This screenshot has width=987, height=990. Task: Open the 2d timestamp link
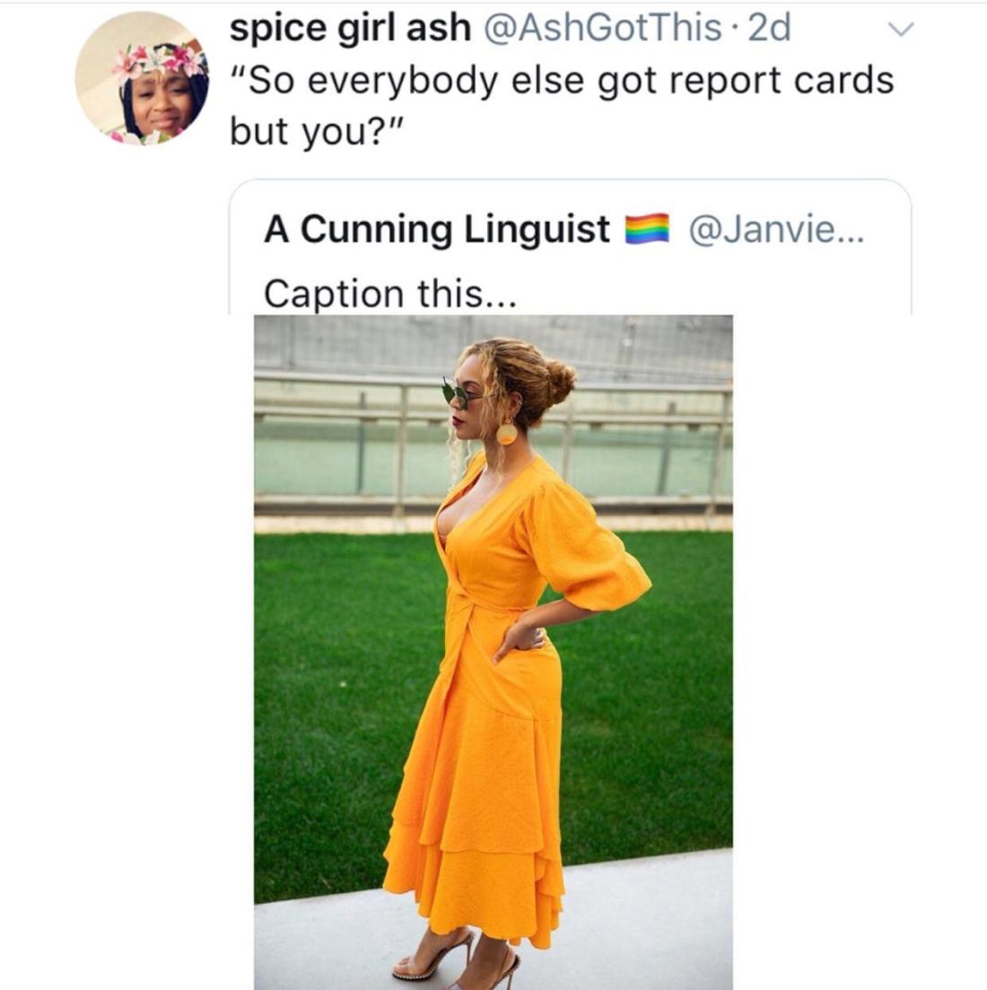click(x=769, y=29)
